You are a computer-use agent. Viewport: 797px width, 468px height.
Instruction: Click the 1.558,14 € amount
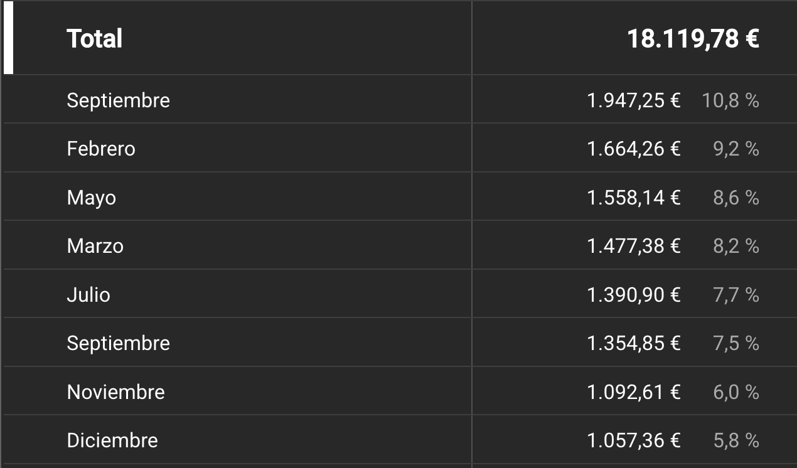[633, 198]
